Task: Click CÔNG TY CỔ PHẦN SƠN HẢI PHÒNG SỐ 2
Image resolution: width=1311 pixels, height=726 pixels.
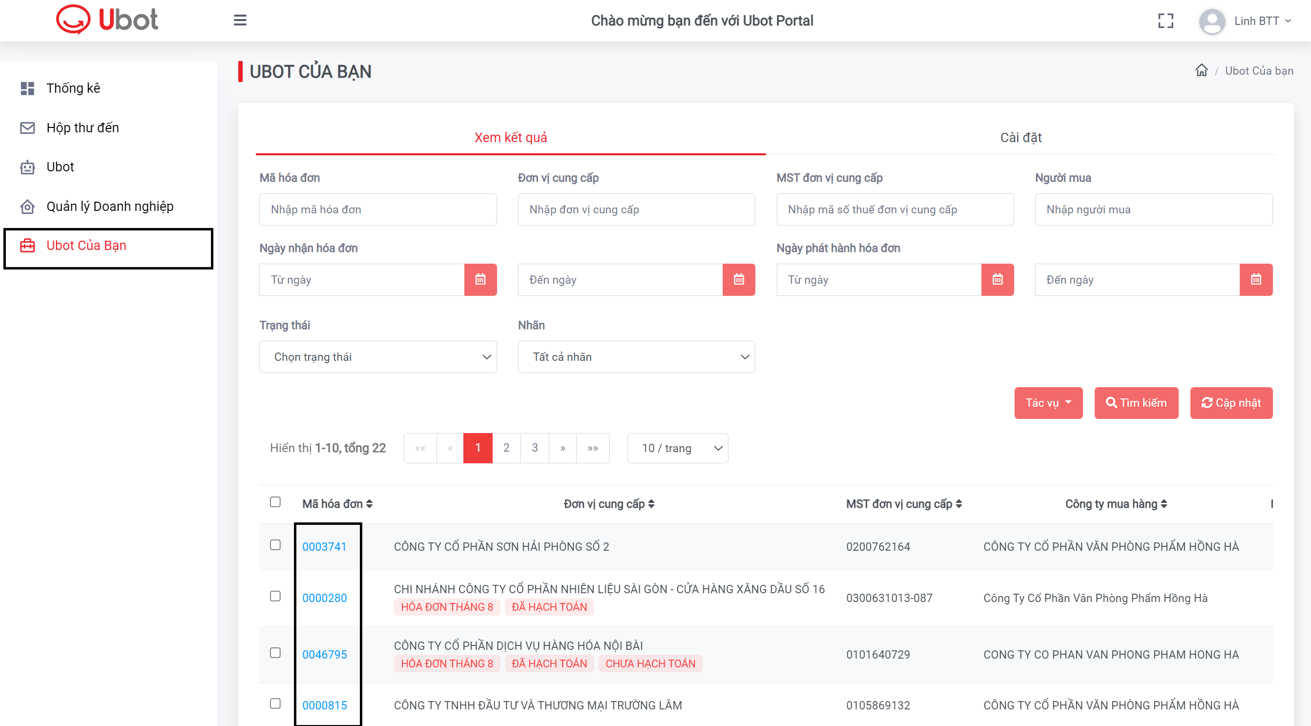Action: click(501, 546)
